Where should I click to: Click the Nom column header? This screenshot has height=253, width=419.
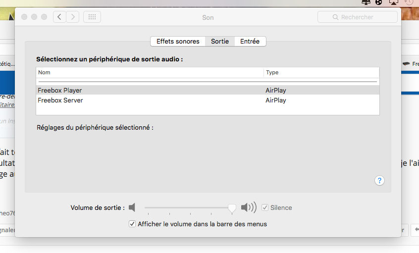[150, 72]
